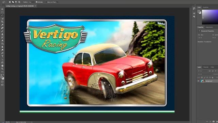Toggle lock all for the layer
This screenshot has height=123, width=218.
coord(213,78)
